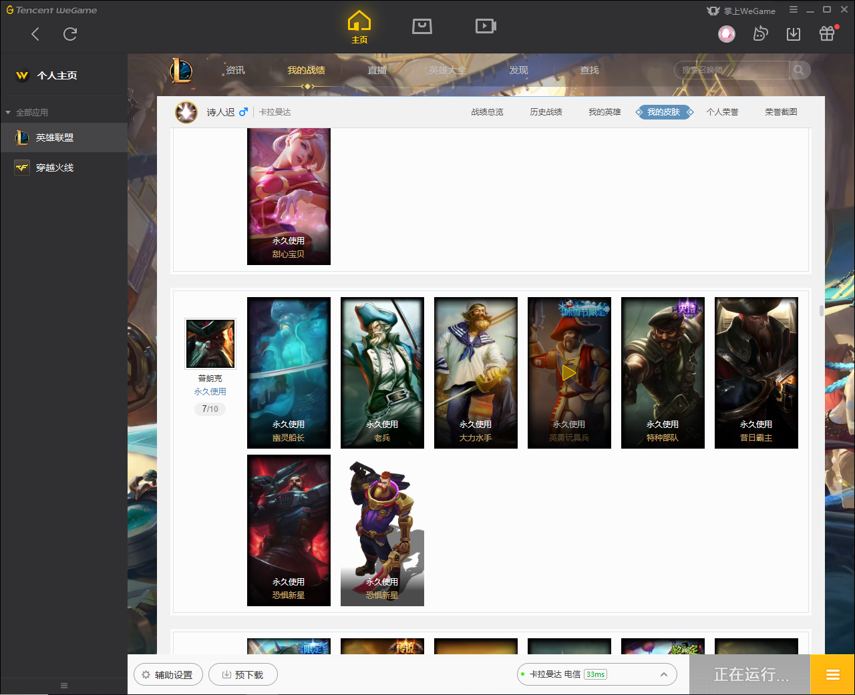Click the 普朗克 champion name
Image resolution: width=855 pixels, height=695 pixels.
(210, 379)
